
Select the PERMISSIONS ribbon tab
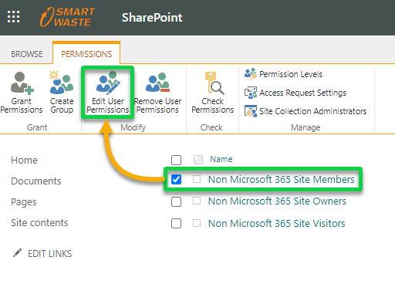86,54
